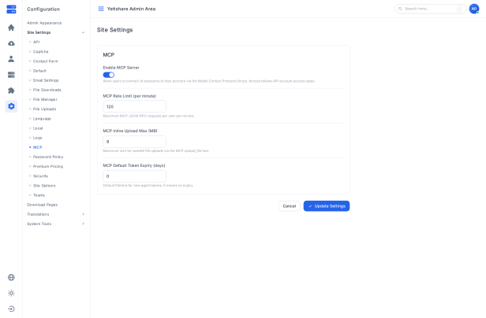This screenshot has height=318, width=486.
Task: Toggle the hamburger menu icon
Action: (x=101, y=9)
